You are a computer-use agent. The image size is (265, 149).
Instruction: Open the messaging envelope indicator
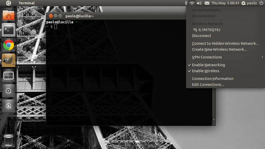point(207,3)
